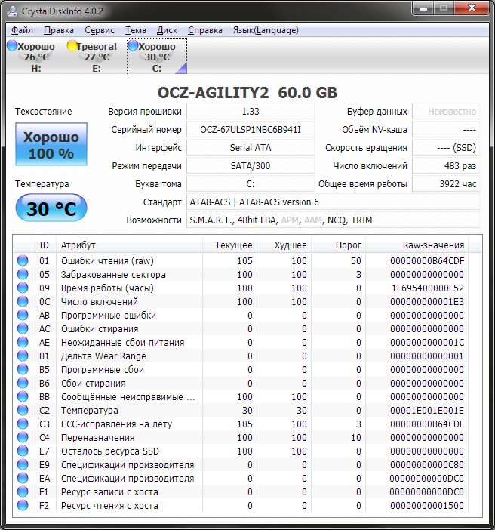Open the Сервис menu

coord(100,30)
